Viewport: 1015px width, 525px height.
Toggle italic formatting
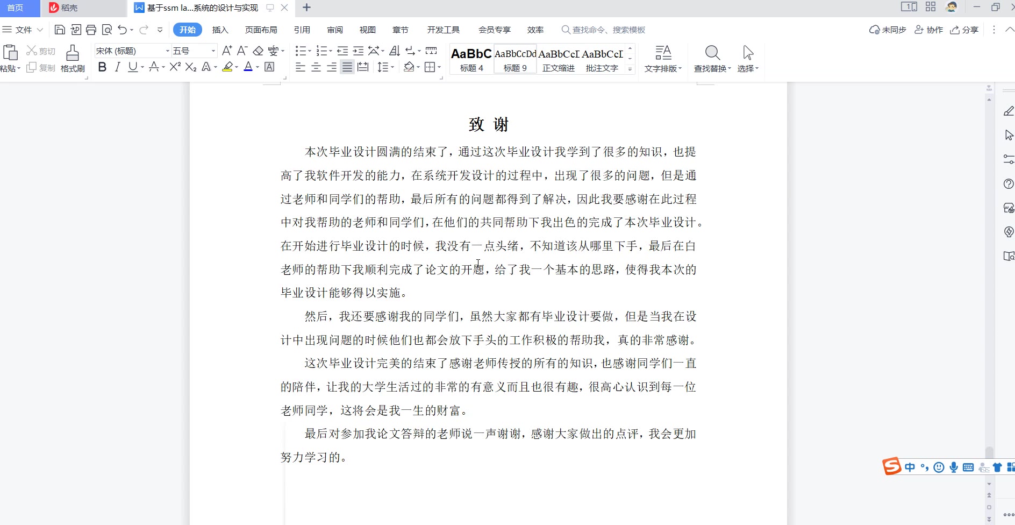pyautogui.click(x=118, y=67)
